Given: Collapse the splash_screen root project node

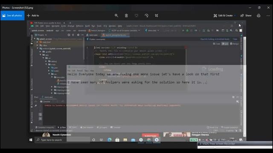Looking at the screenshot, I should (35, 39).
